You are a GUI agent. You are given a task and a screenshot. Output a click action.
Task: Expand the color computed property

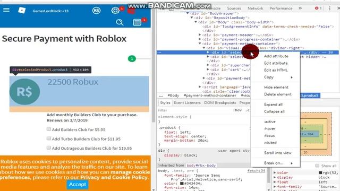point(275,172)
